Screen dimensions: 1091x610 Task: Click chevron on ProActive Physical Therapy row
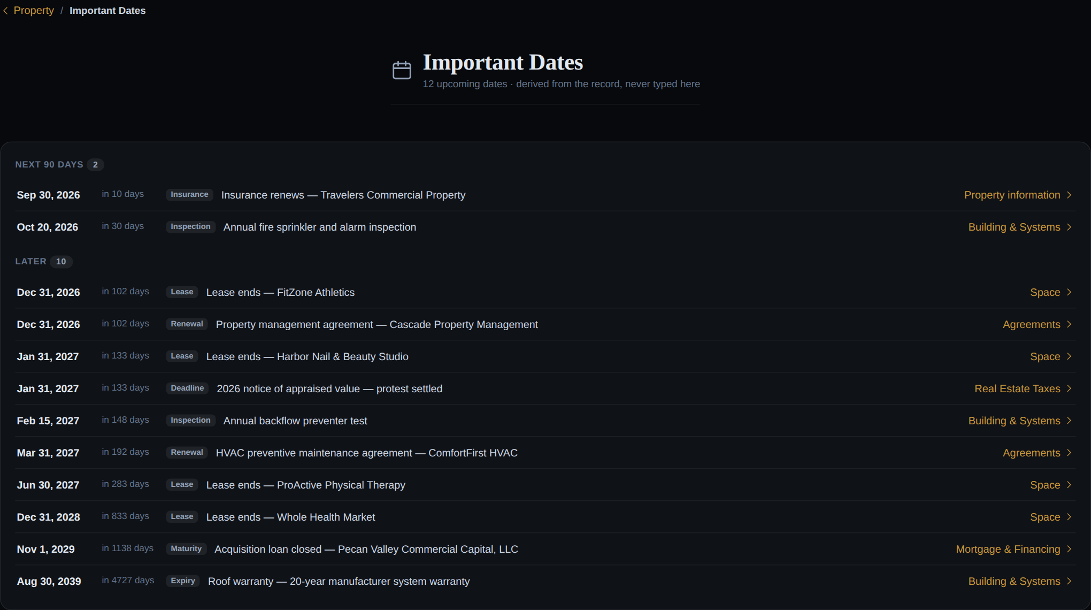[x=1069, y=485]
